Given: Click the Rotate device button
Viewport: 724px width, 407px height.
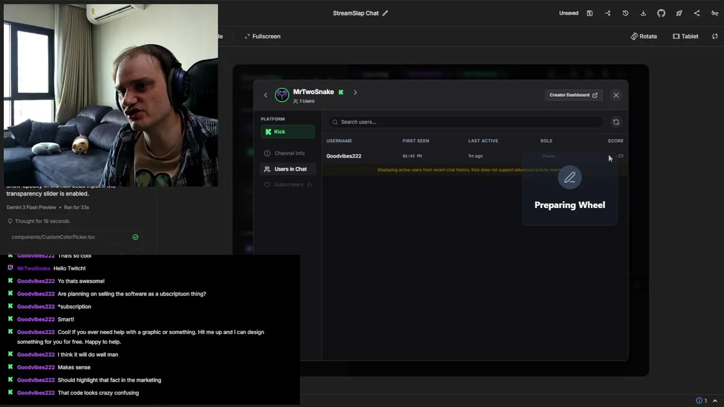Looking at the screenshot, I should 644,36.
